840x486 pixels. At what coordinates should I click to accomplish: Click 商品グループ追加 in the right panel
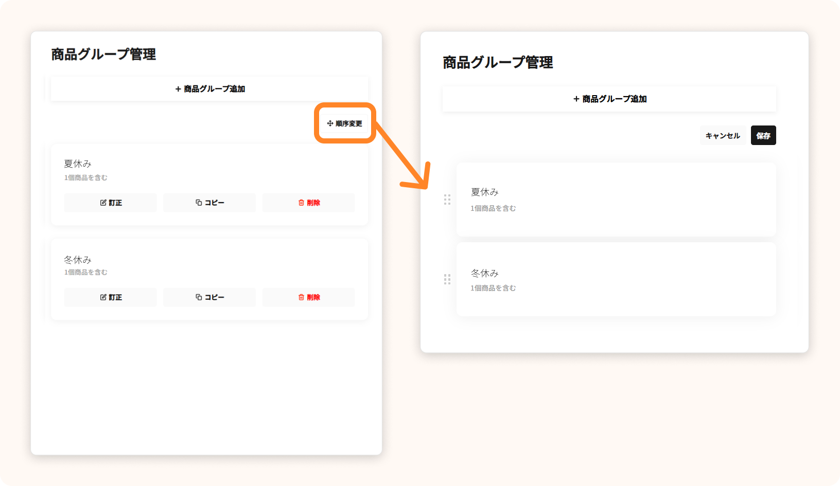tap(609, 99)
